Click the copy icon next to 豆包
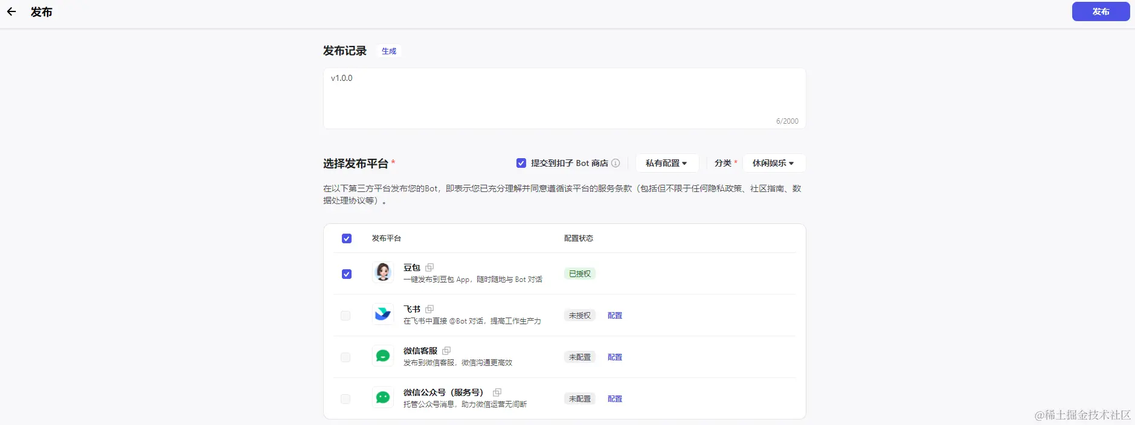The height and width of the screenshot is (425, 1135). (429, 267)
